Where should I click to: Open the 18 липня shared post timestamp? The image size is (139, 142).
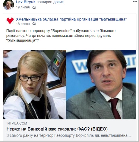point(23,24)
